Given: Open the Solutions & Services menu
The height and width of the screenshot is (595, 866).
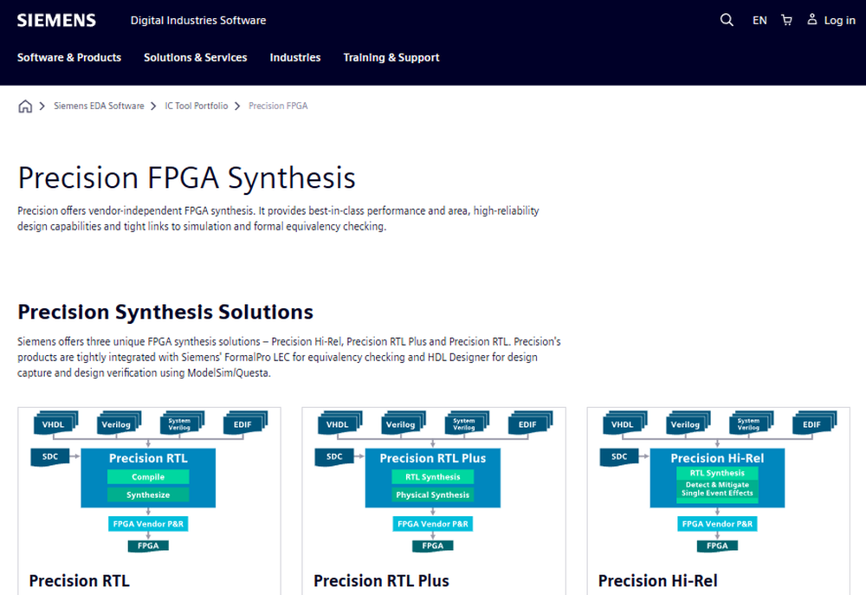Looking at the screenshot, I should coord(196,57).
